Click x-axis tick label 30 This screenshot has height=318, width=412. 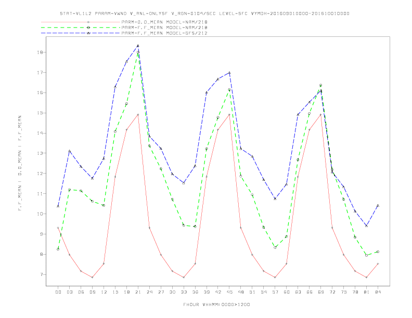click(x=172, y=292)
